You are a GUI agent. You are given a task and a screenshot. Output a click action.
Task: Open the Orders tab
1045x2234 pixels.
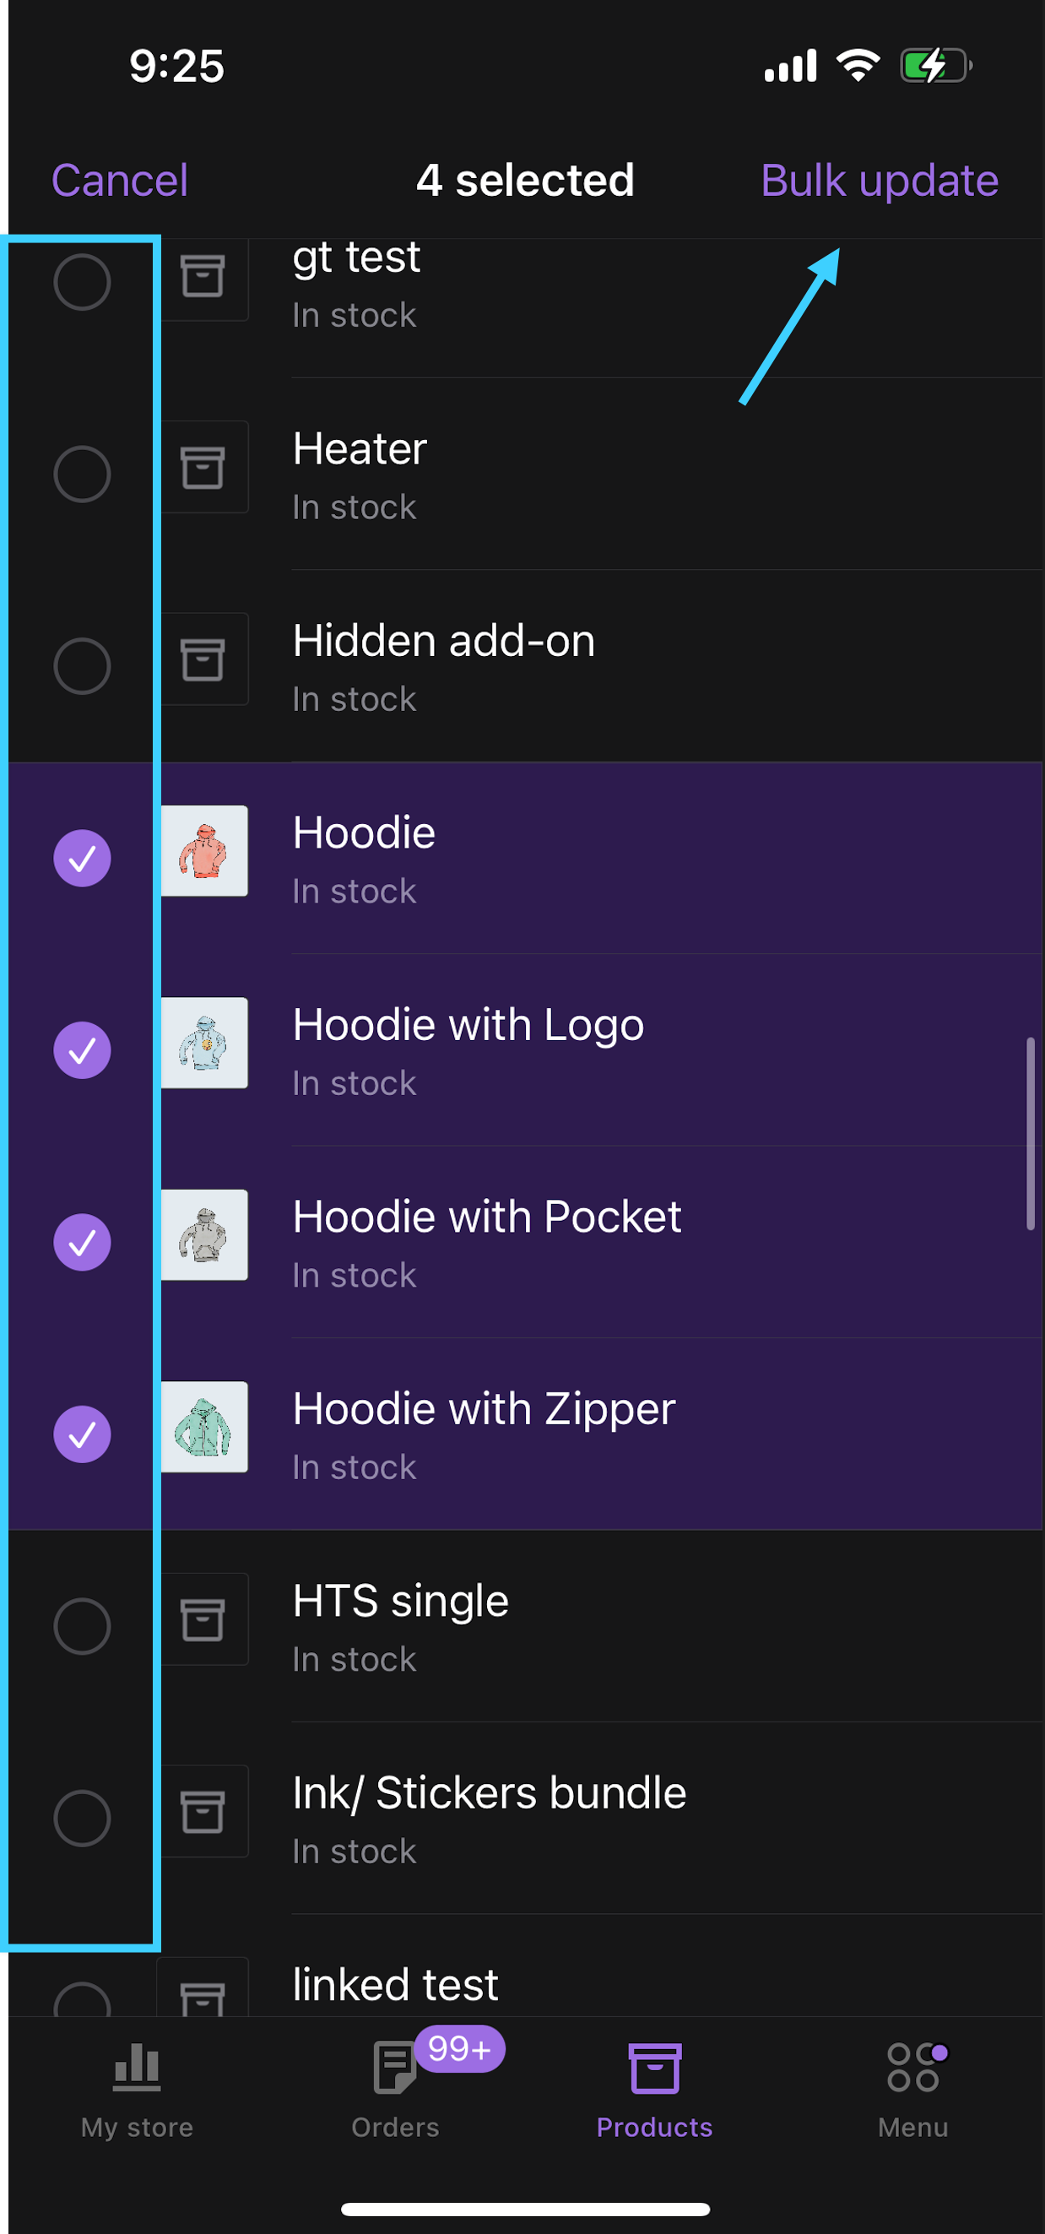[394, 2087]
